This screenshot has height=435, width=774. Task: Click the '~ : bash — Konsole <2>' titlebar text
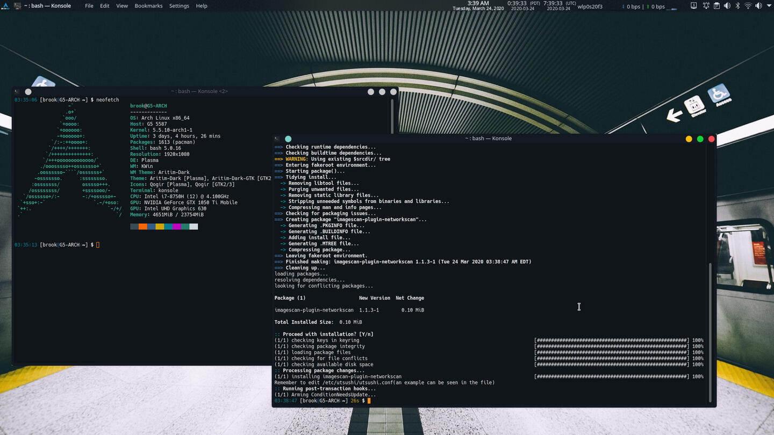(199, 91)
